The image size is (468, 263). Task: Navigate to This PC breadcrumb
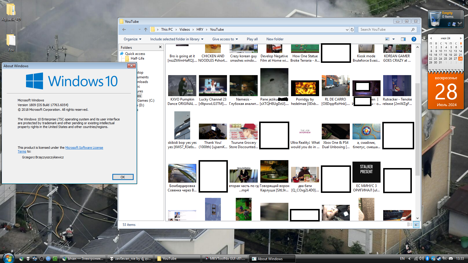tap(167, 30)
